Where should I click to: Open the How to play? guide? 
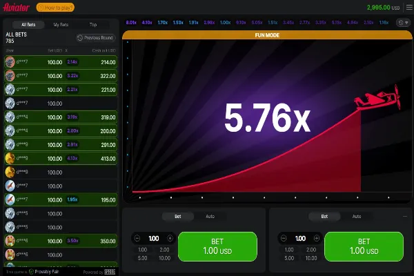55,8
